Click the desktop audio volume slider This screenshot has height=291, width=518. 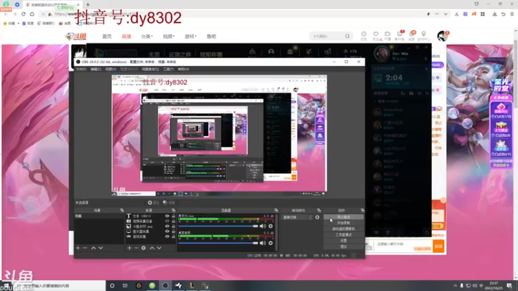point(218,243)
